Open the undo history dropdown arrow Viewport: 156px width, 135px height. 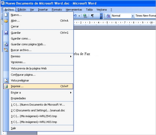(79, 16)
